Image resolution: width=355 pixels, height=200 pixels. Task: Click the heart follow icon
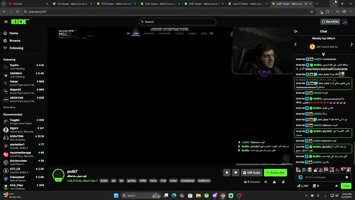point(236,172)
